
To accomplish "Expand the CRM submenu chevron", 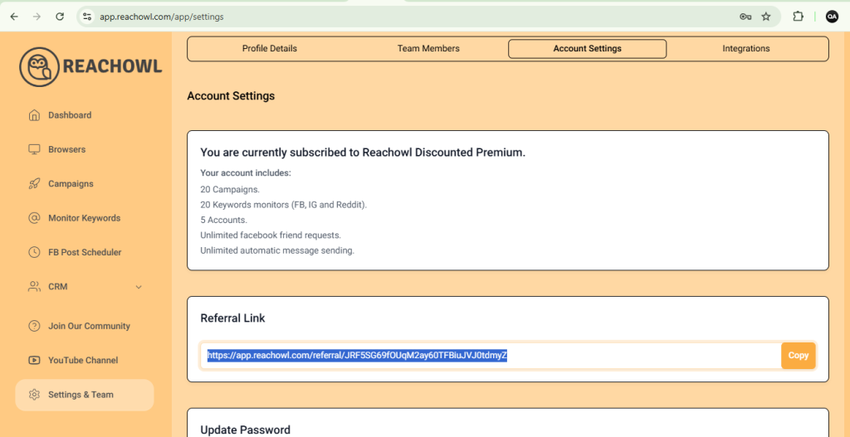I will point(139,287).
